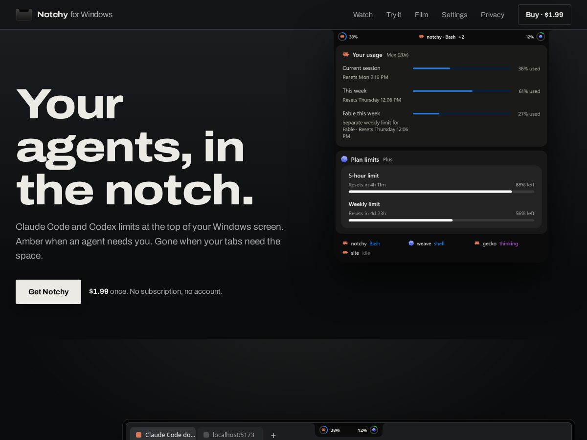Viewport: 587px width, 440px height.
Task: Click 'Resets in 4d 23h' text
Action: point(367,213)
